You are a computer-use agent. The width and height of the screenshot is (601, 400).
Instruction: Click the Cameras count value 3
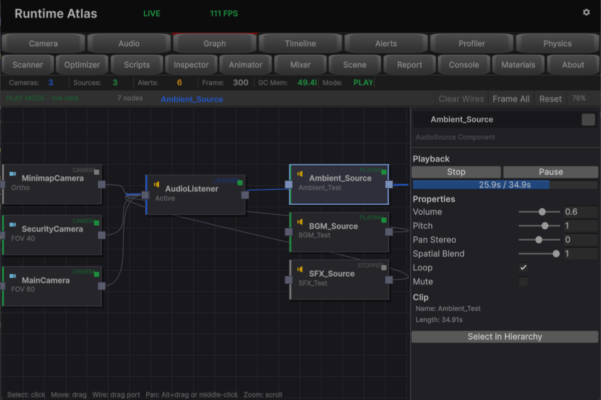click(x=51, y=82)
